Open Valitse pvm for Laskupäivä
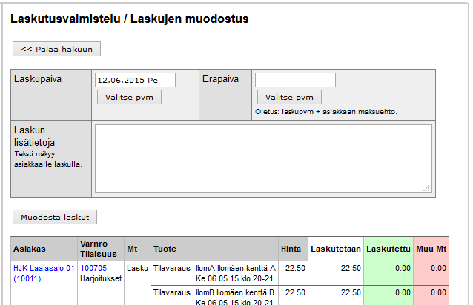This screenshot has height=305, width=473. [x=129, y=97]
